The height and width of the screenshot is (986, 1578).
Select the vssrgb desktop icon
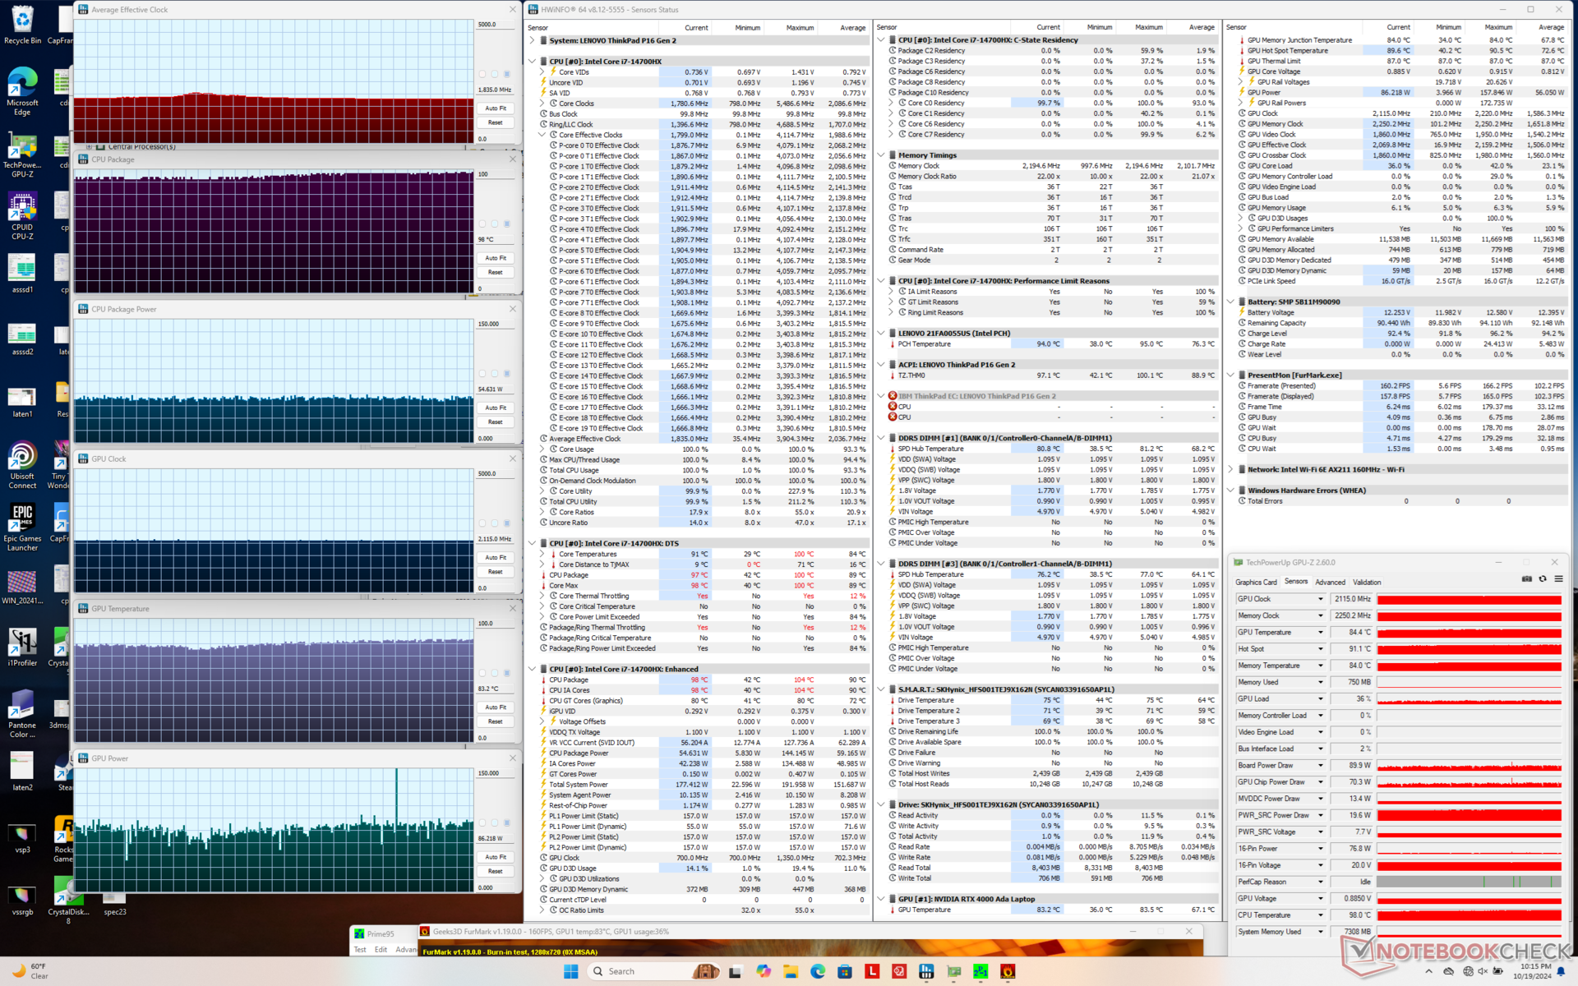(22, 901)
